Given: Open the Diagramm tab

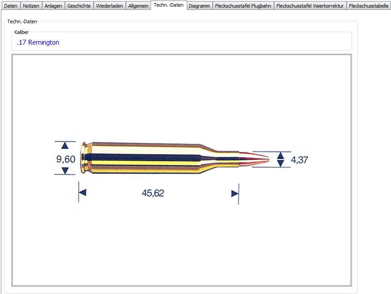Looking at the screenshot, I should click(199, 6).
